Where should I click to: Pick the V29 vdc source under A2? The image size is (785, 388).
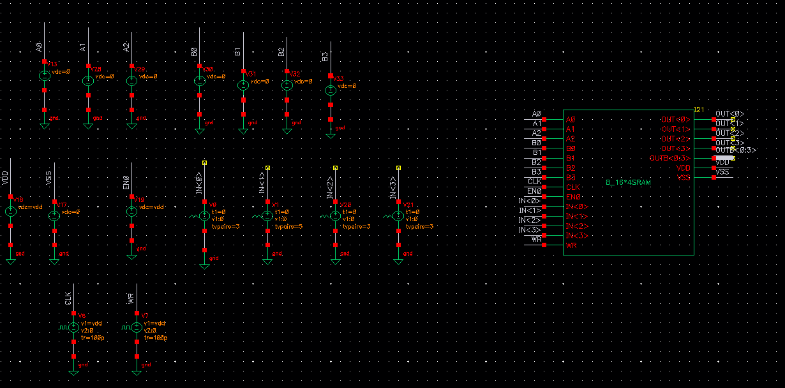pos(131,81)
